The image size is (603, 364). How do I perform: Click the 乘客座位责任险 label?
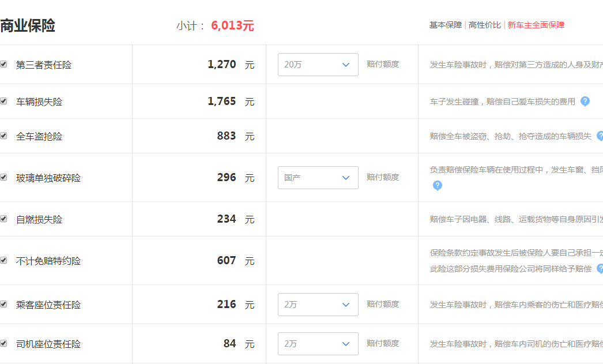(48, 305)
